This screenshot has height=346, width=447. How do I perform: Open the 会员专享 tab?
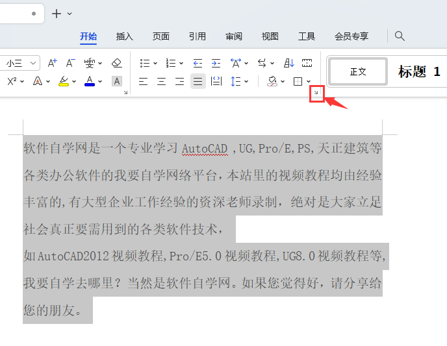(x=351, y=36)
